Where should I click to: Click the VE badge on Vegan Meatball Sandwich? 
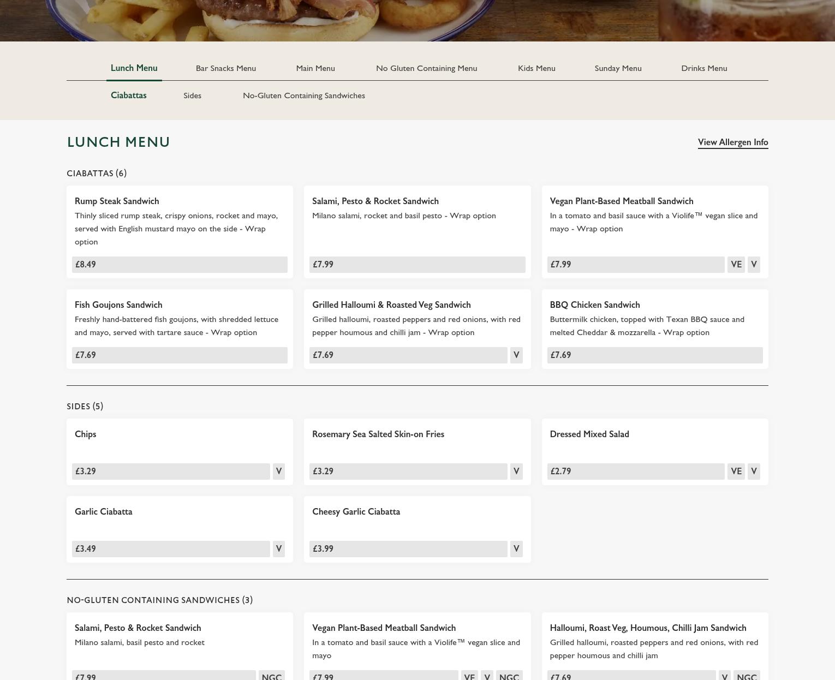[x=736, y=265]
